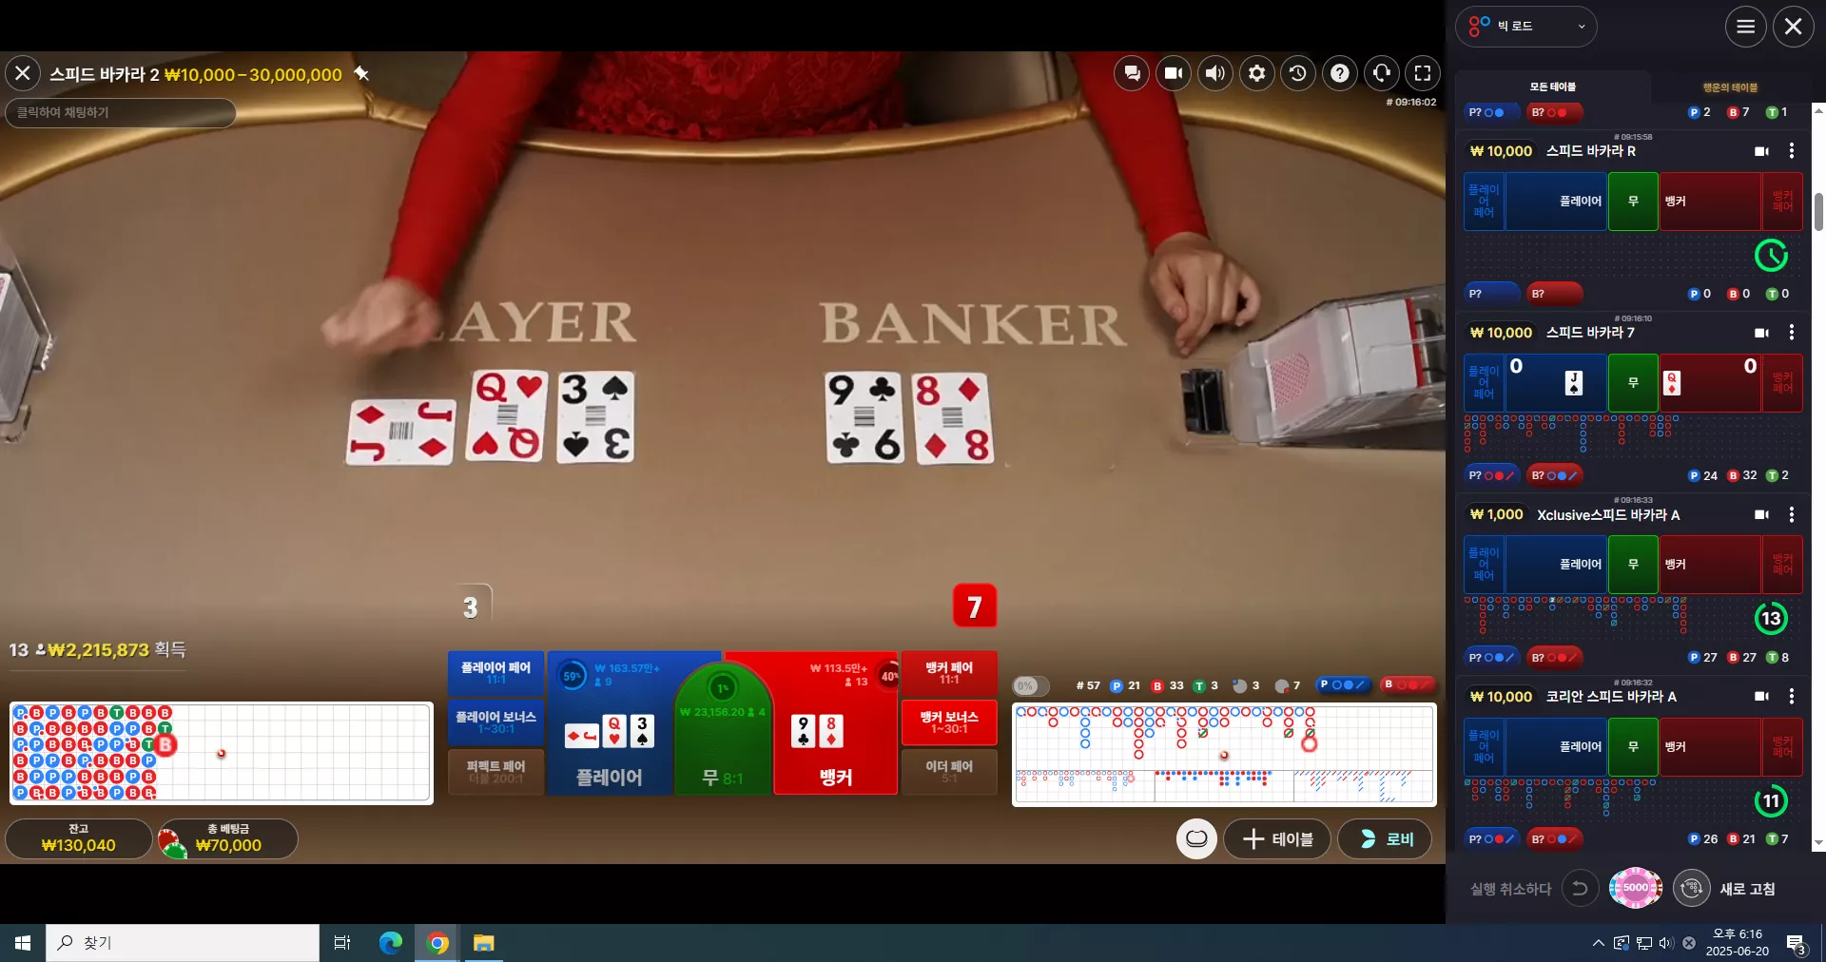Bet on 뱅커 in 스피드 바카라 R
The image size is (1826, 962).
(1710, 202)
